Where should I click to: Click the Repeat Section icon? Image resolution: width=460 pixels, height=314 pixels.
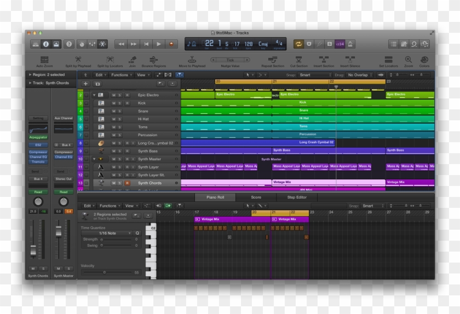click(273, 60)
